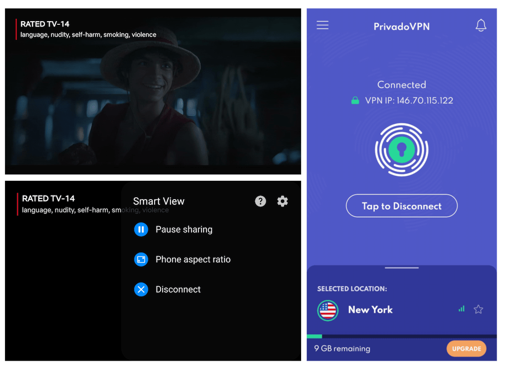The image size is (505, 374).
Task: Select the New York location row
Action: coord(402,310)
